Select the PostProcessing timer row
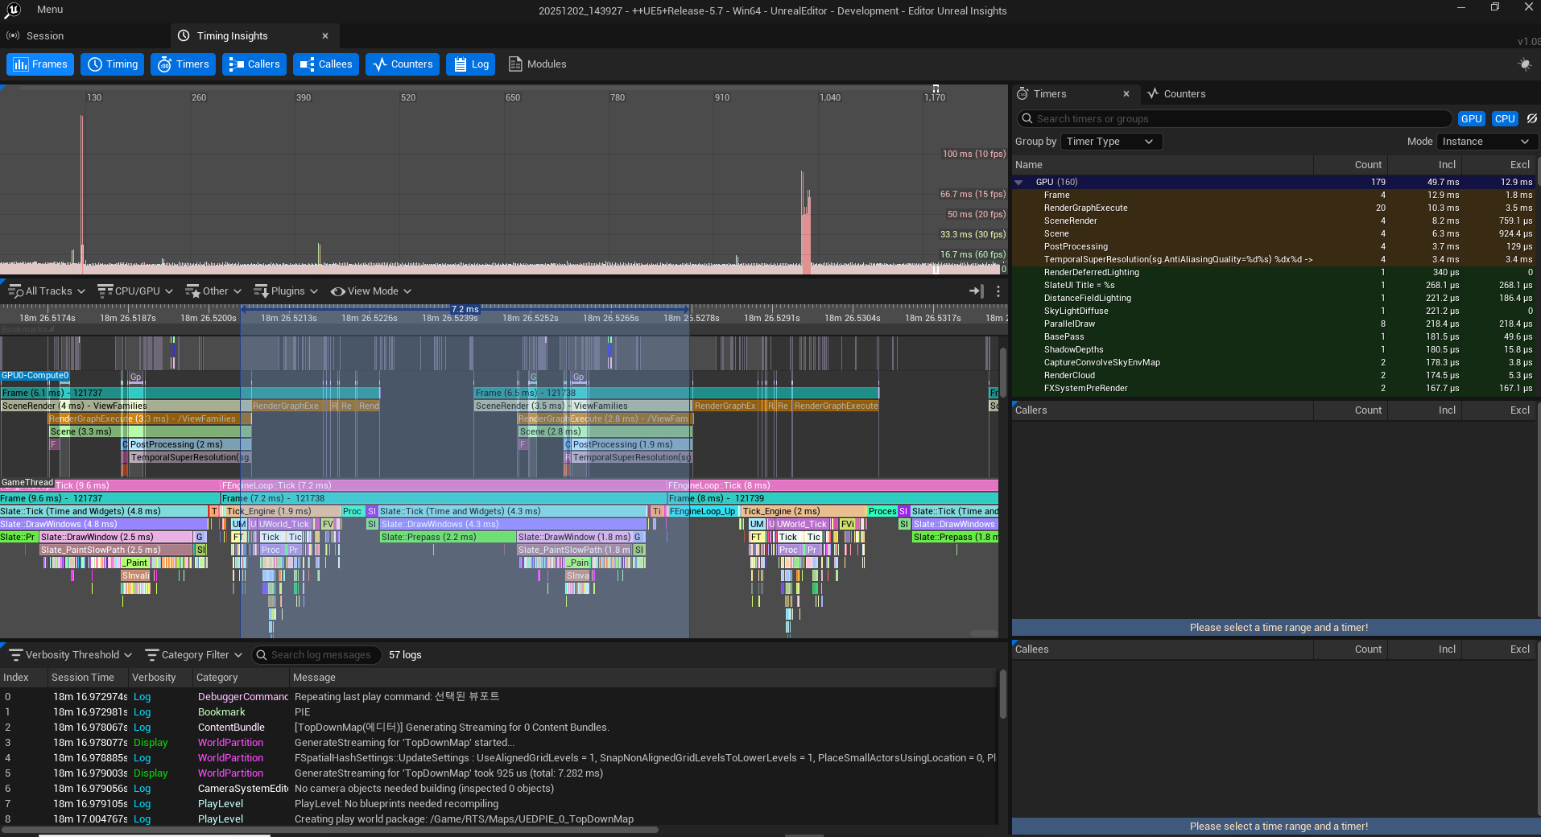The width and height of the screenshot is (1541, 837). tap(1274, 247)
